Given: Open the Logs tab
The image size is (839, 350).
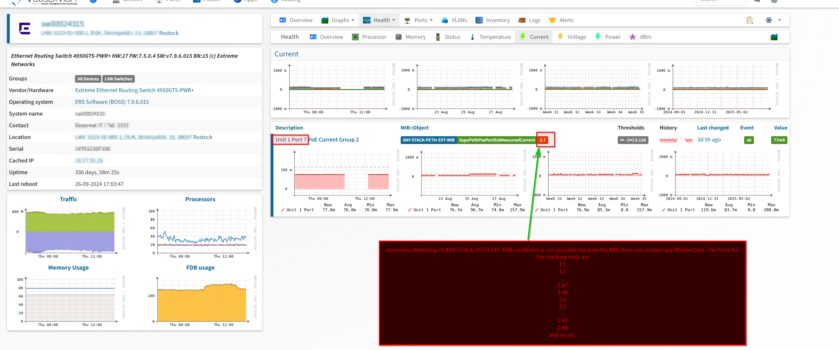Looking at the screenshot, I should pyautogui.click(x=529, y=20).
